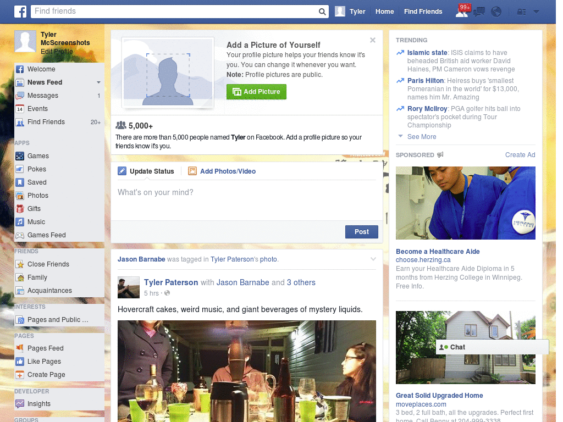Click the moveplaces.com link
Image resolution: width=563 pixels, height=422 pixels.
click(421, 404)
